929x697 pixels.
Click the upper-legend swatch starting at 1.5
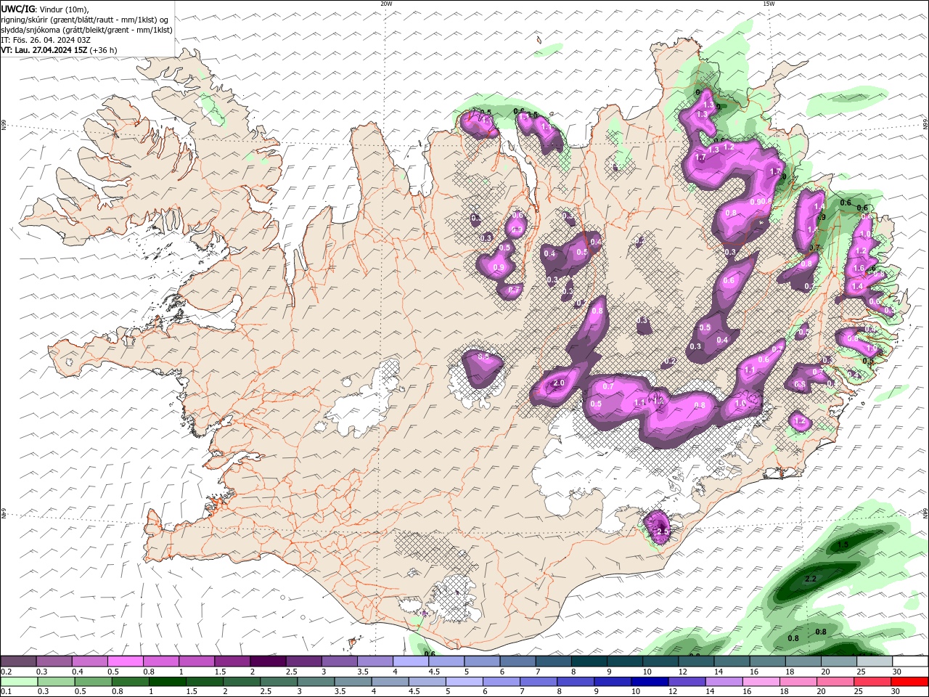pos(232,661)
